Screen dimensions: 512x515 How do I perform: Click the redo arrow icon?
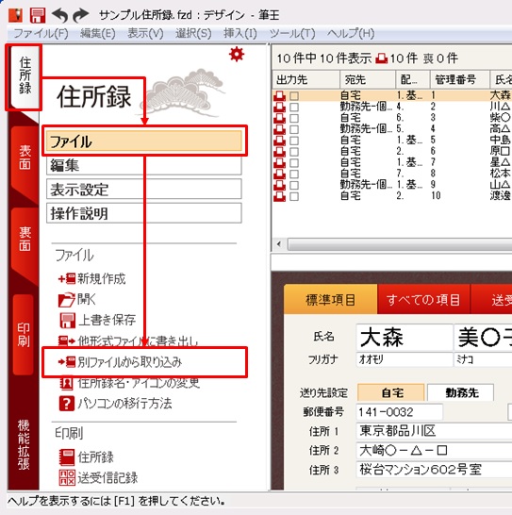(x=81, y=15)
